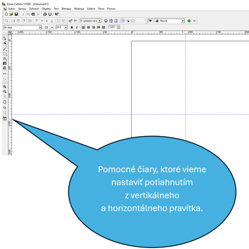
Task: Toggle the layer visibility eye icon
Action: (150, 21)
